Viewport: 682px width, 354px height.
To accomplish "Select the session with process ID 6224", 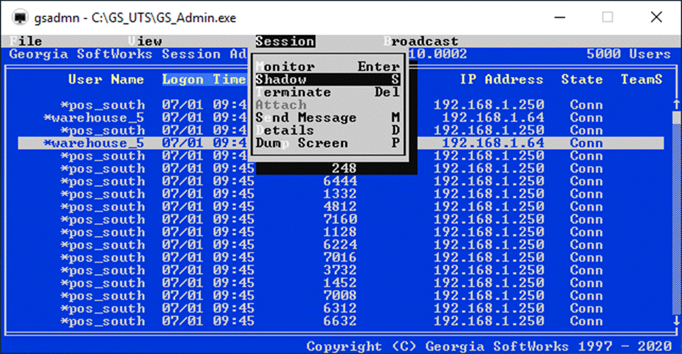I will (341, 244).
